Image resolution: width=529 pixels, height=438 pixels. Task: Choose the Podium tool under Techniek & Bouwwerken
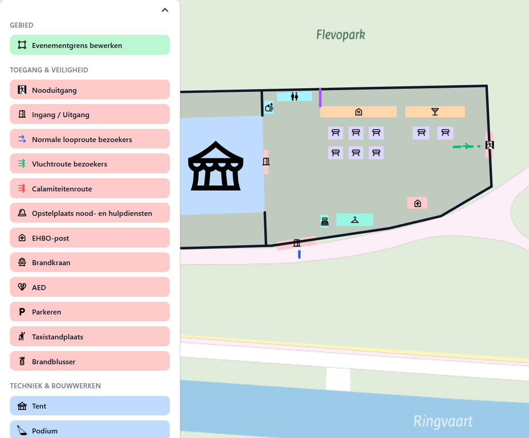[89, 430]
